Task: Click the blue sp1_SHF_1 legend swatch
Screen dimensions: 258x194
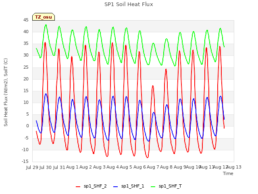Action: (116, 187)
